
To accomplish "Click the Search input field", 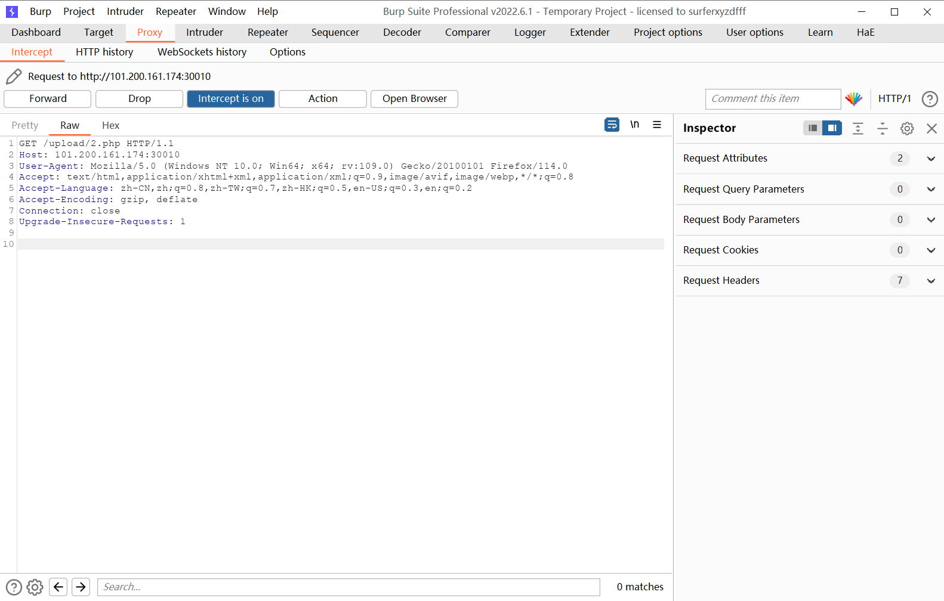I will (348, 587).
